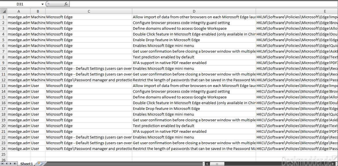Select row 25 header

click(4, 154)
